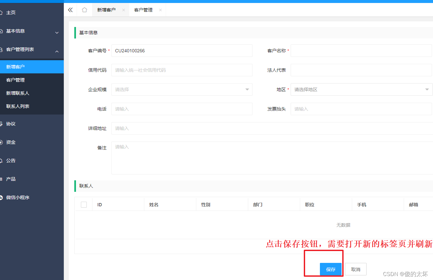Image resolution: width=433 pixels, height=280 pixels.
Task: Click the 协议 sidebar icon
Action: coord(1,124)
